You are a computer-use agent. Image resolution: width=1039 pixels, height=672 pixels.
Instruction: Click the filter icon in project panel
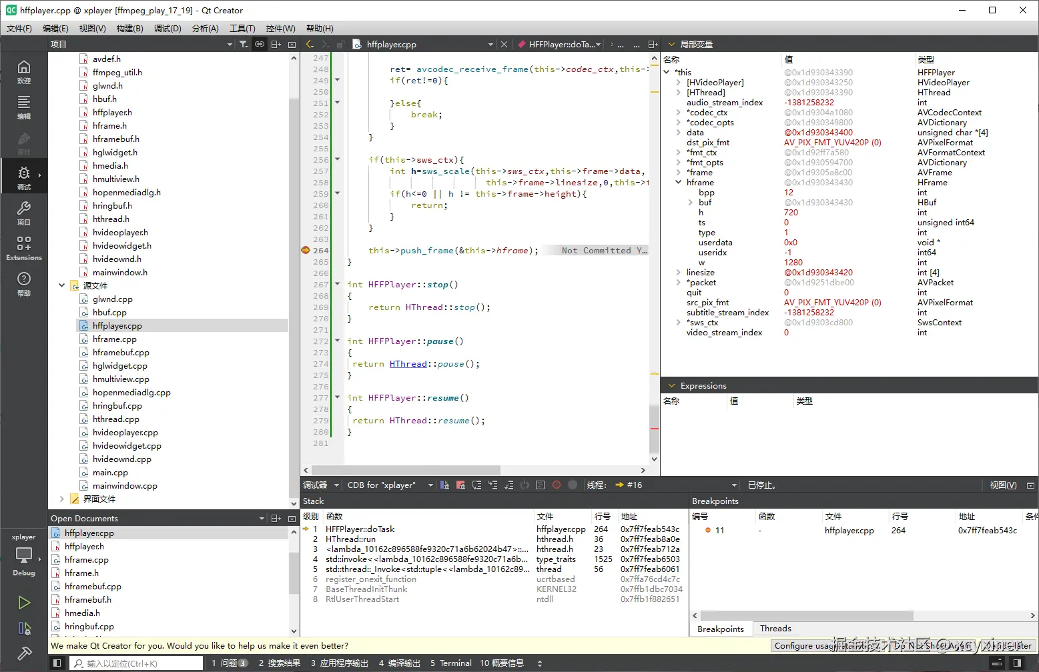click(x=244, y=45)
